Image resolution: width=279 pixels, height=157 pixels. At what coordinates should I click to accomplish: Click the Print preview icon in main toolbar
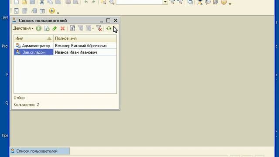[76, 2]
